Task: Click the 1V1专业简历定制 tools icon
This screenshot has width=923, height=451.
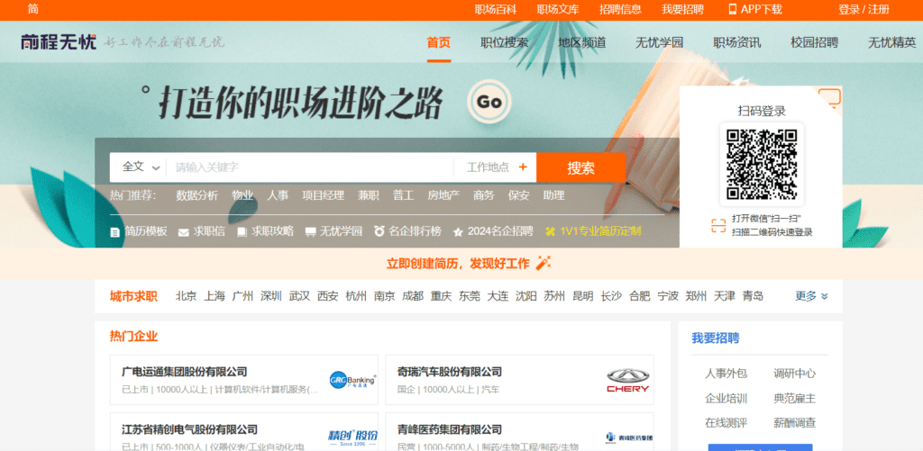Action: pos(551,231)
